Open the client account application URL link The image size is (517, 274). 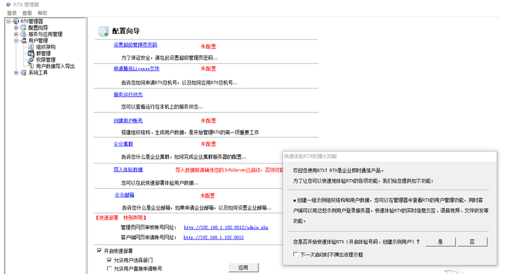214,237
